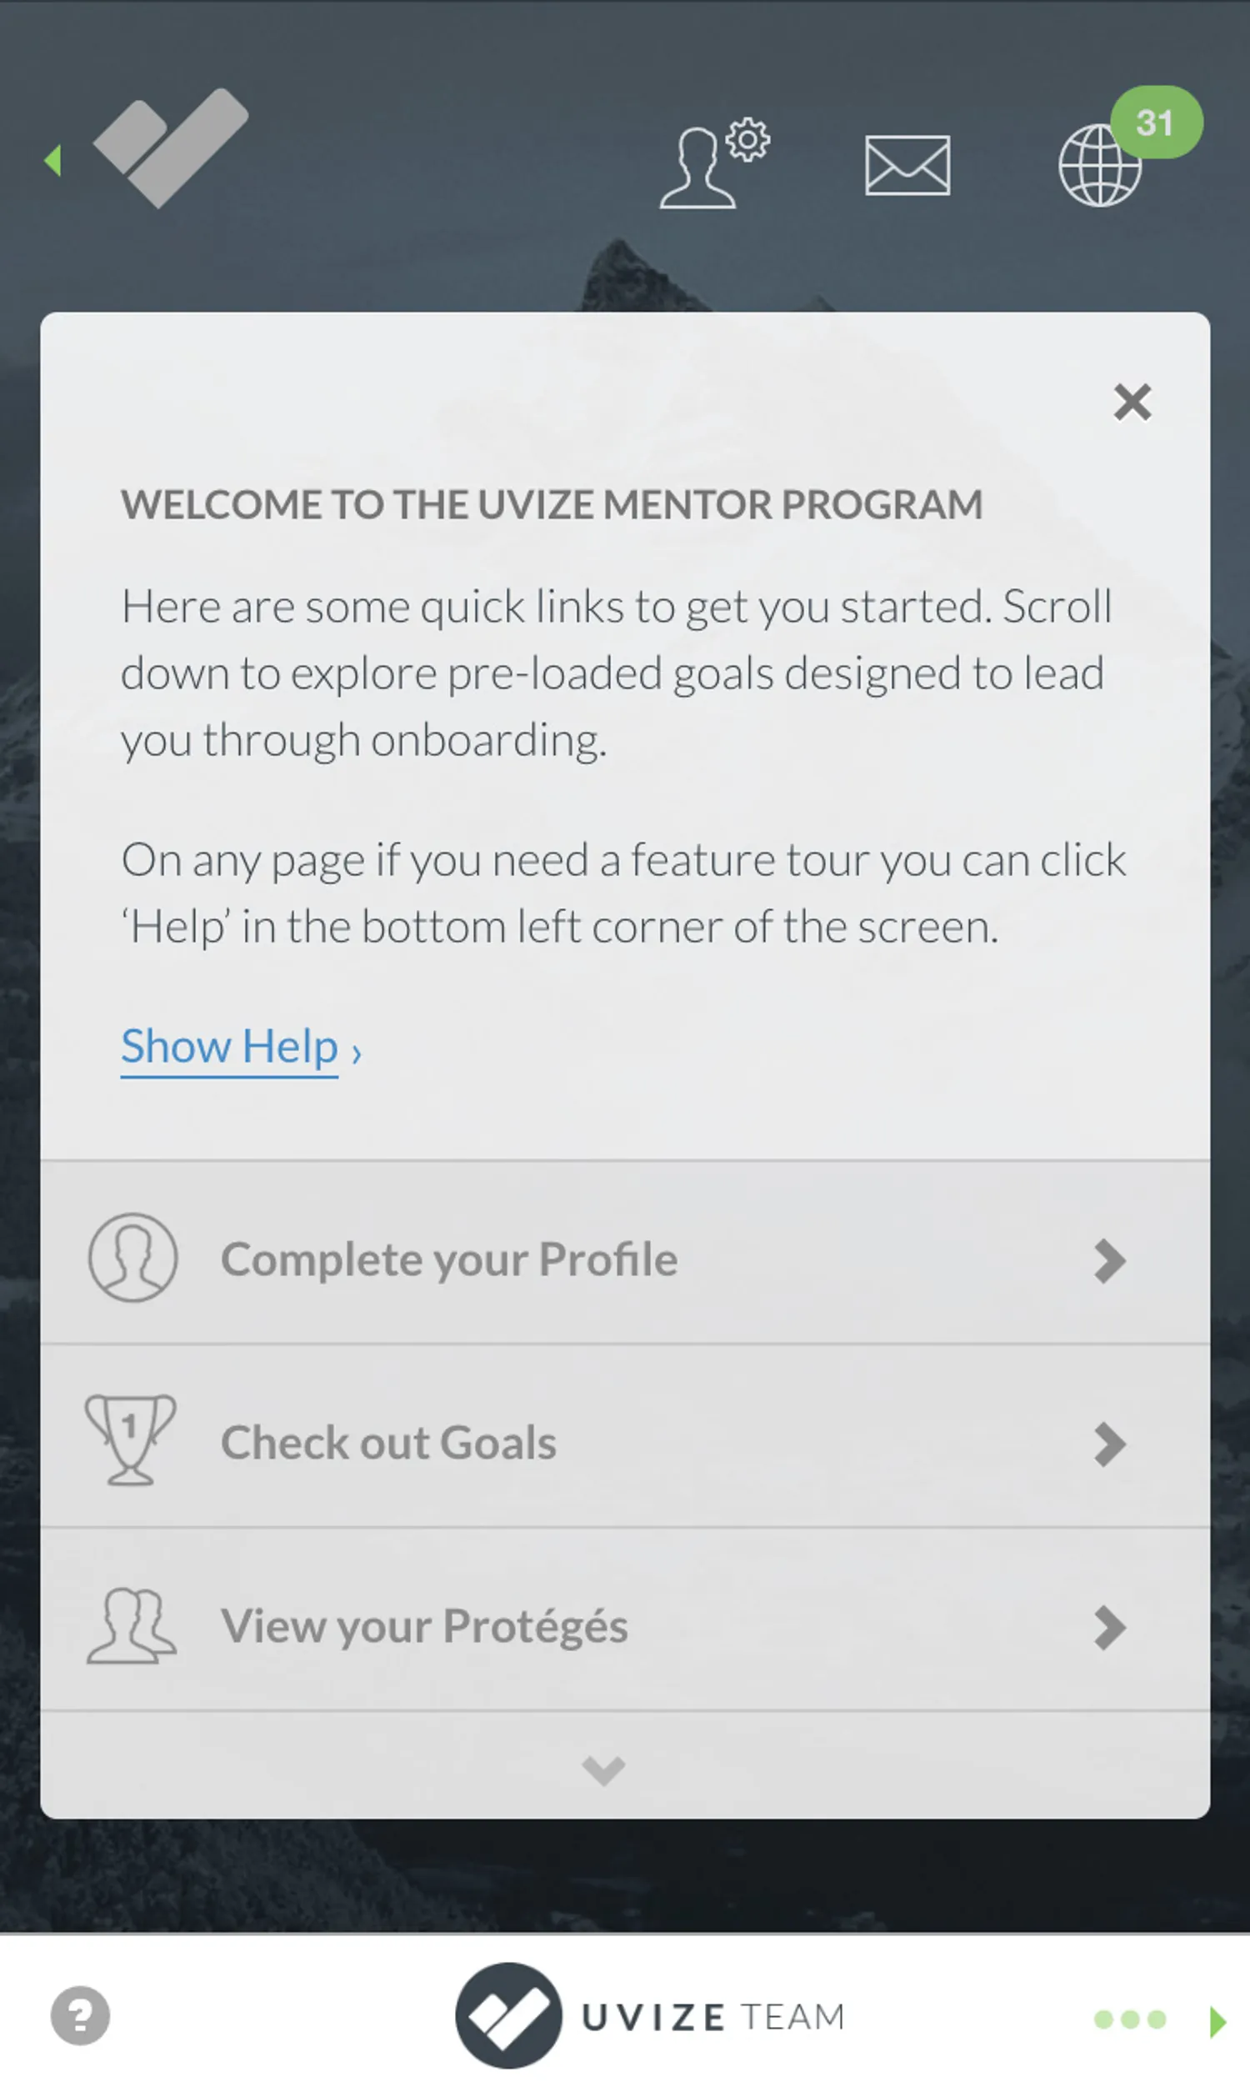The width and height of the screenshot is (1250, 2092).
Task: Open the Complete your Profile item
Action: point(449,1259)
